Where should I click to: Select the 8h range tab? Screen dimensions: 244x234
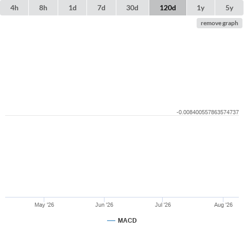(43, 8)
